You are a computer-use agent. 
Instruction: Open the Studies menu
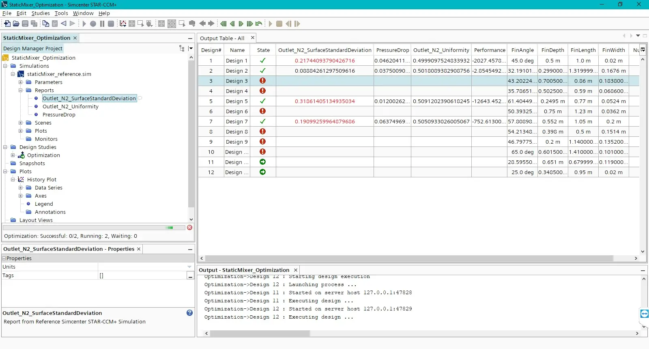(x=41, y=13)
